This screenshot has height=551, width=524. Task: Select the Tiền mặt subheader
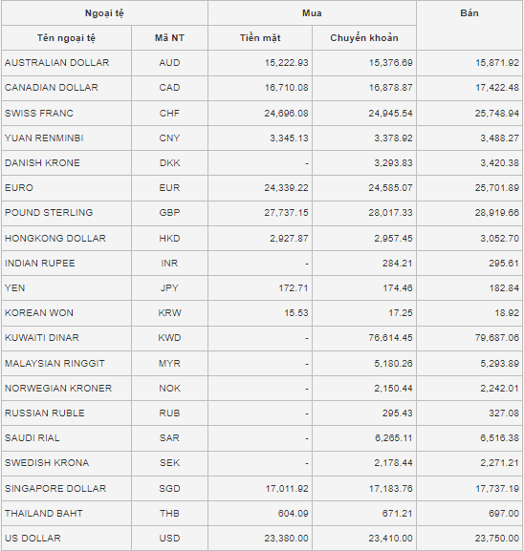tap(260, 38)
